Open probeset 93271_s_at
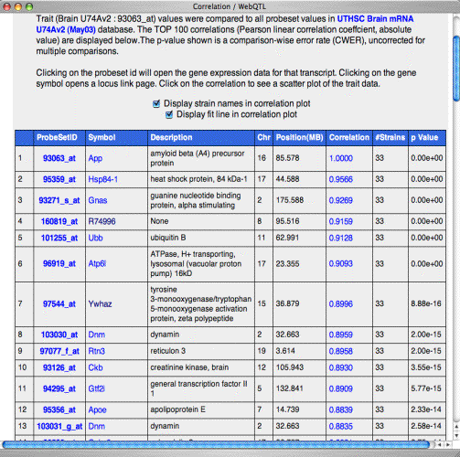The image size is (460, 457). click(x=59, y=200)
